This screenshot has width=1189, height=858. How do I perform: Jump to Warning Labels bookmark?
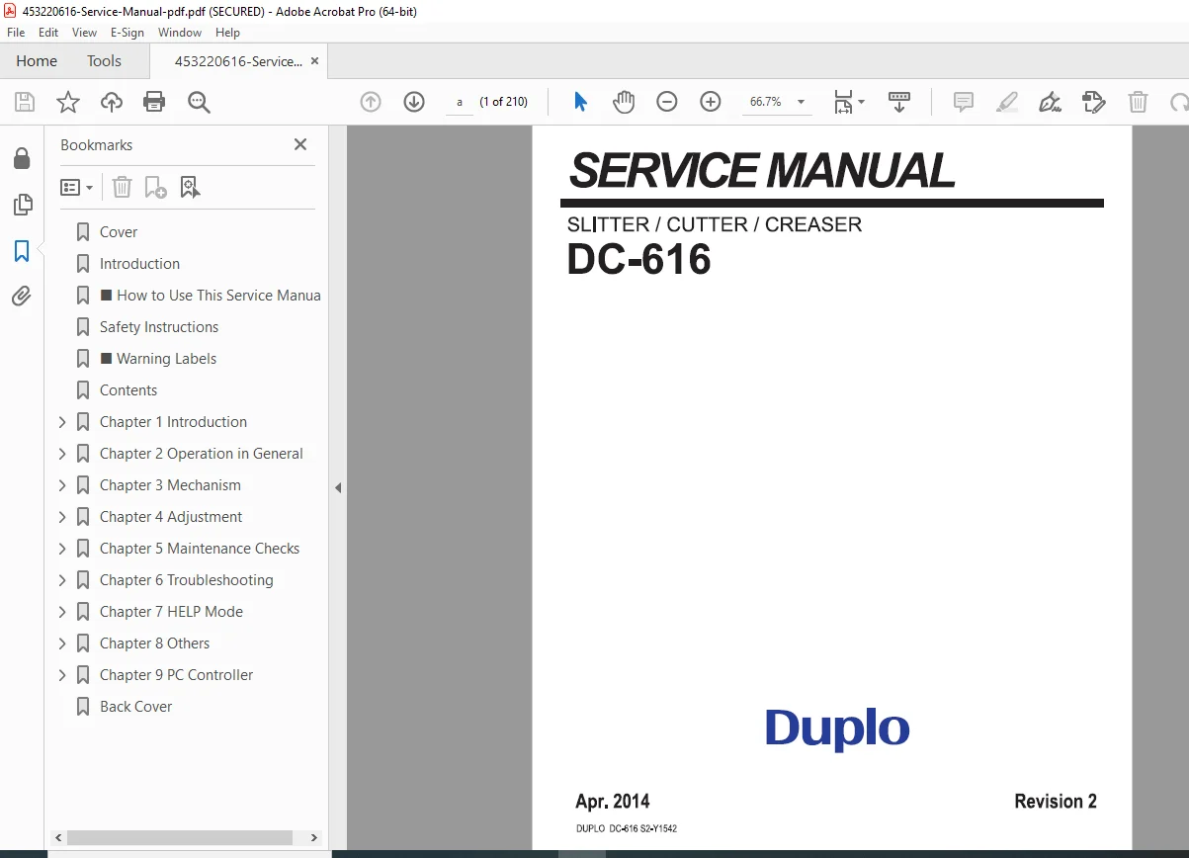158,359
